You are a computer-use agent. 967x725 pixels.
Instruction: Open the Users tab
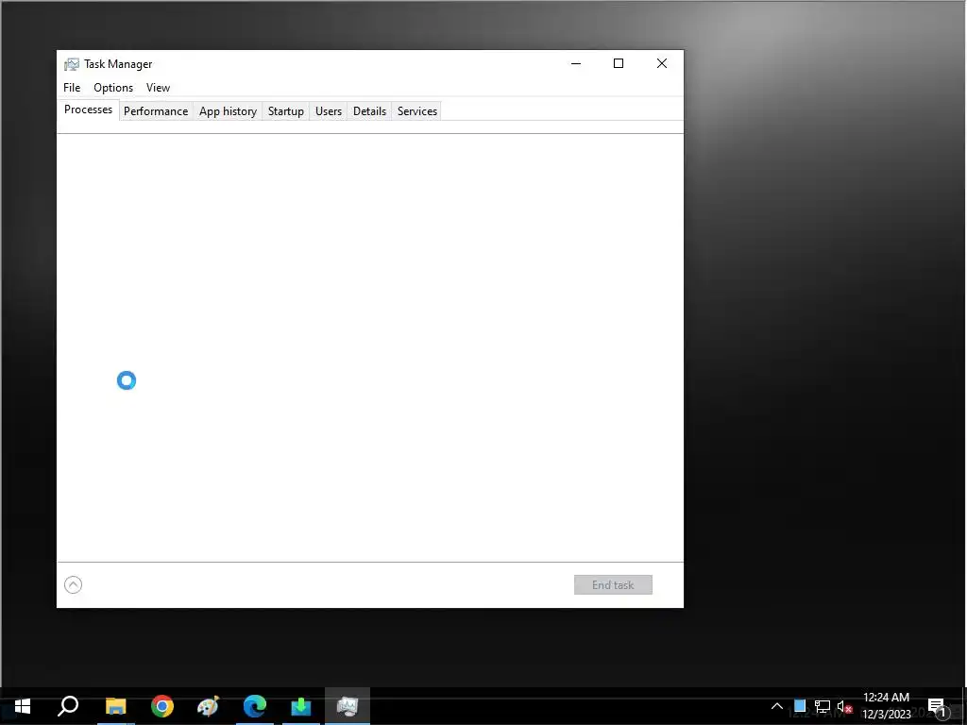(328, 111)
